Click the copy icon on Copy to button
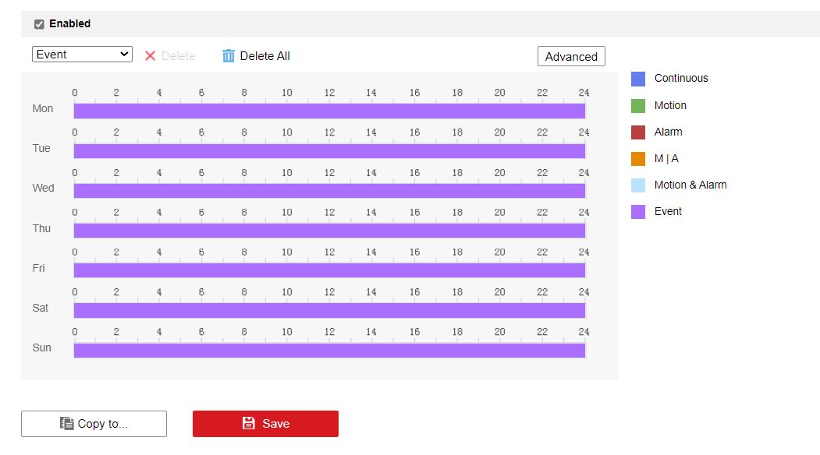The height and width of the screenshot is (455, 820). point(67,424)
